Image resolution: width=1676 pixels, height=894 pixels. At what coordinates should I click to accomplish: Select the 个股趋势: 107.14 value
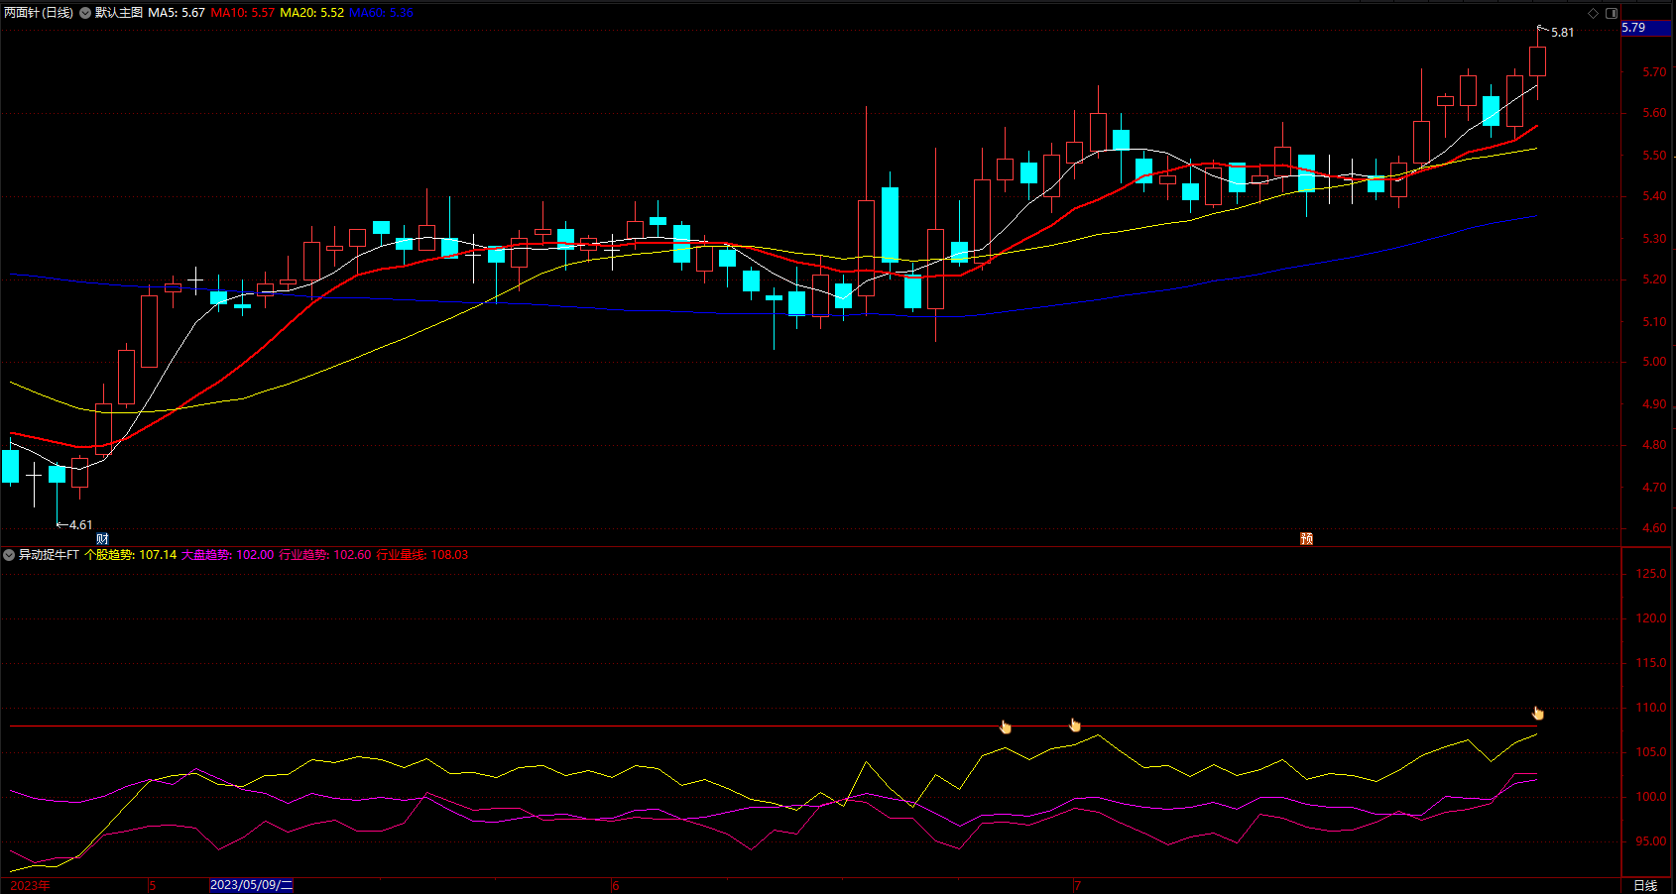click(x=130, y=555)
